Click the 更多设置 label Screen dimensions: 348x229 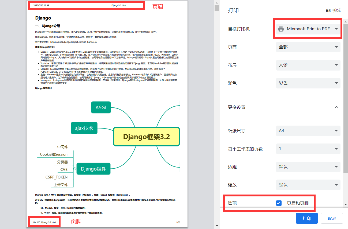(237, 107)
